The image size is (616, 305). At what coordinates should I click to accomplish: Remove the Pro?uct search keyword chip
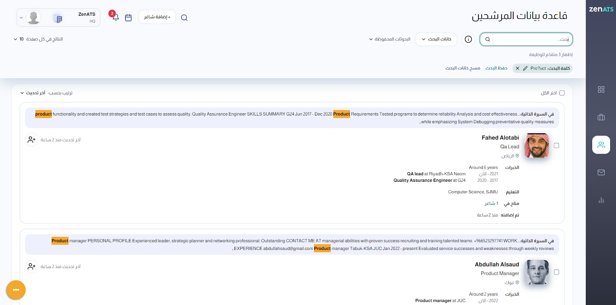517,69
